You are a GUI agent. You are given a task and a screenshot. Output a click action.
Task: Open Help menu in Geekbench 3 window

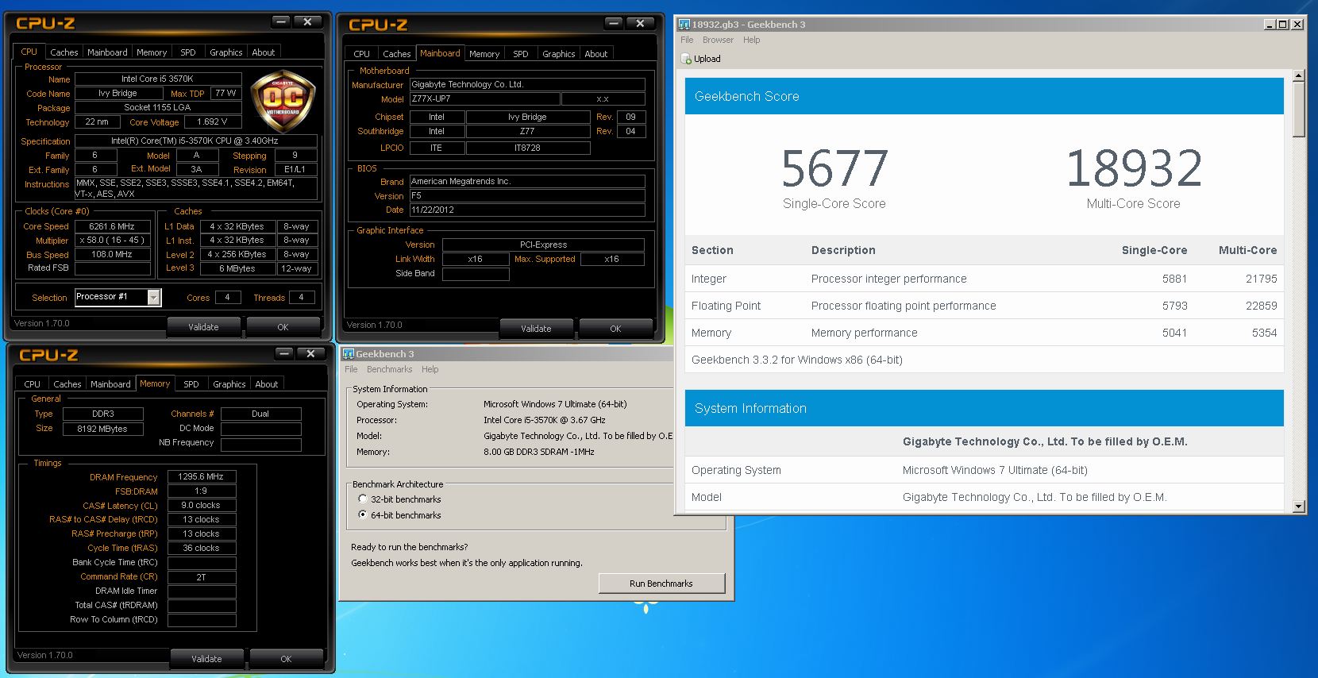click(x=430, y=369)
